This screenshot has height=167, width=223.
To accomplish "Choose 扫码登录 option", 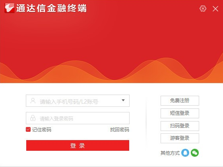I will (x=180, y=126).
